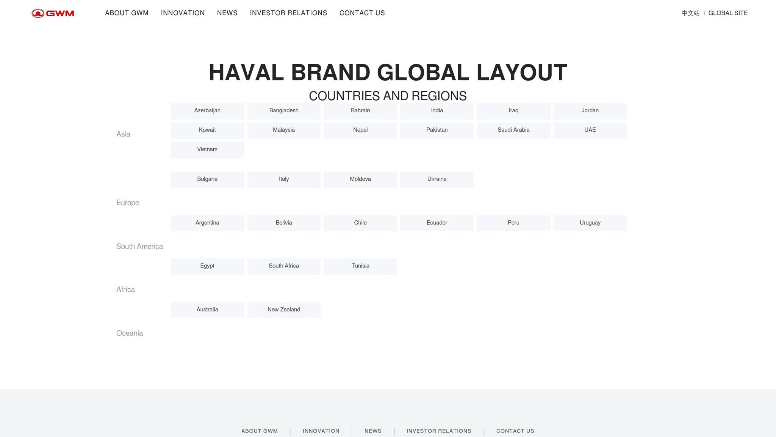The image size is (776, 437).
Task: Open the INVESTOR RELATIONS page
Action: (288, 13)
